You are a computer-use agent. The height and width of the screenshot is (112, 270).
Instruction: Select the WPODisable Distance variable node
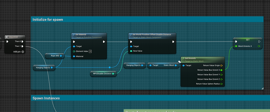104,74
